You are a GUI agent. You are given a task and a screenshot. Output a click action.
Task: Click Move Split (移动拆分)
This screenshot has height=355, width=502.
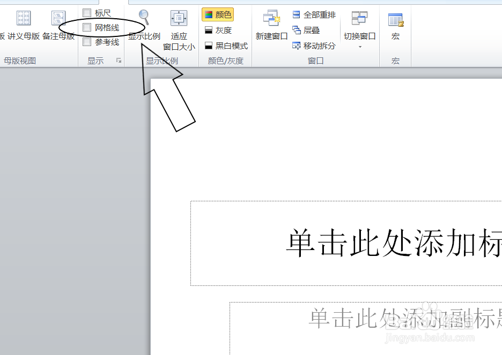click(314, 46)
